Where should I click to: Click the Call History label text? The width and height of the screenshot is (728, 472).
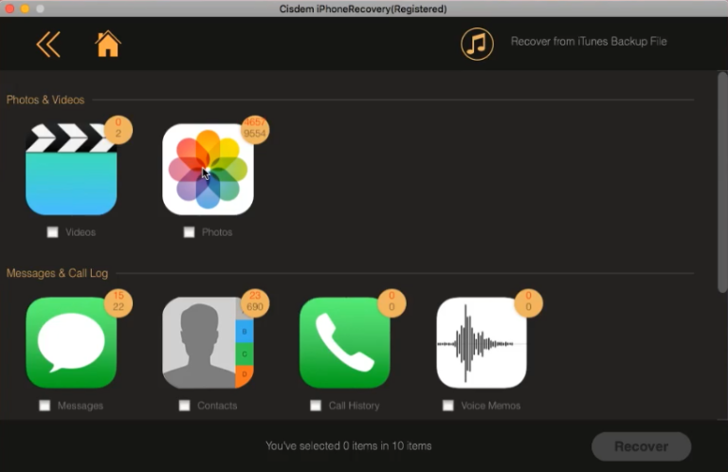coord(354,406)
